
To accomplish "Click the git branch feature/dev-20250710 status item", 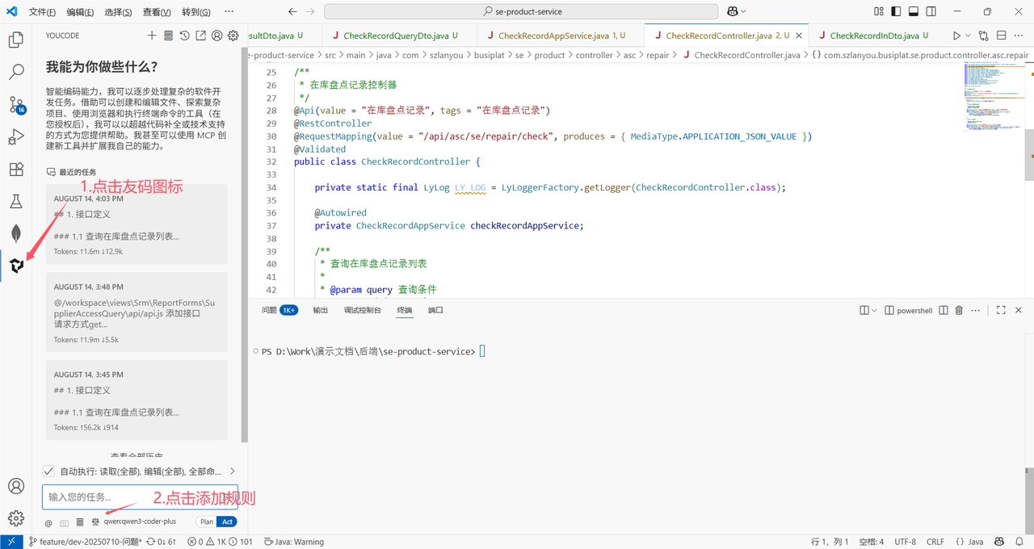I will point(85,542).
